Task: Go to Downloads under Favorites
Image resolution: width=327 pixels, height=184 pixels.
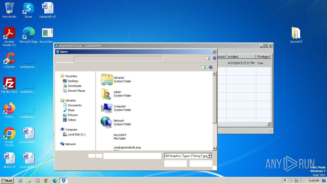Action: coord(72,86)
